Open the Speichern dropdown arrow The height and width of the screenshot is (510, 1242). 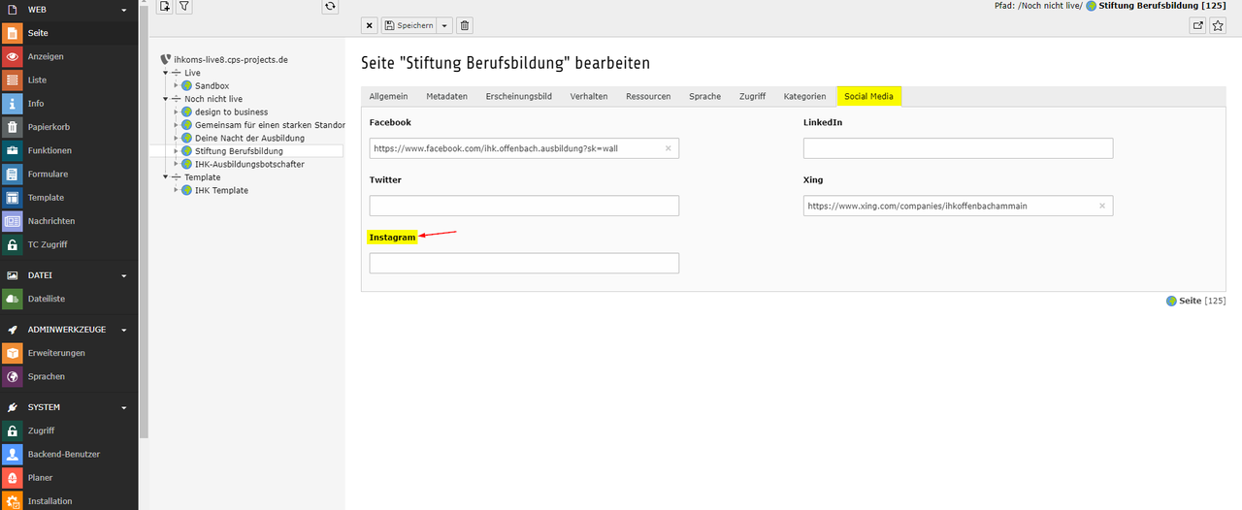tap(444, 25)
